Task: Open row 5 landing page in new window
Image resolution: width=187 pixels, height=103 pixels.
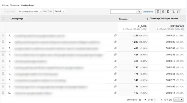Action: pos(115,61)
